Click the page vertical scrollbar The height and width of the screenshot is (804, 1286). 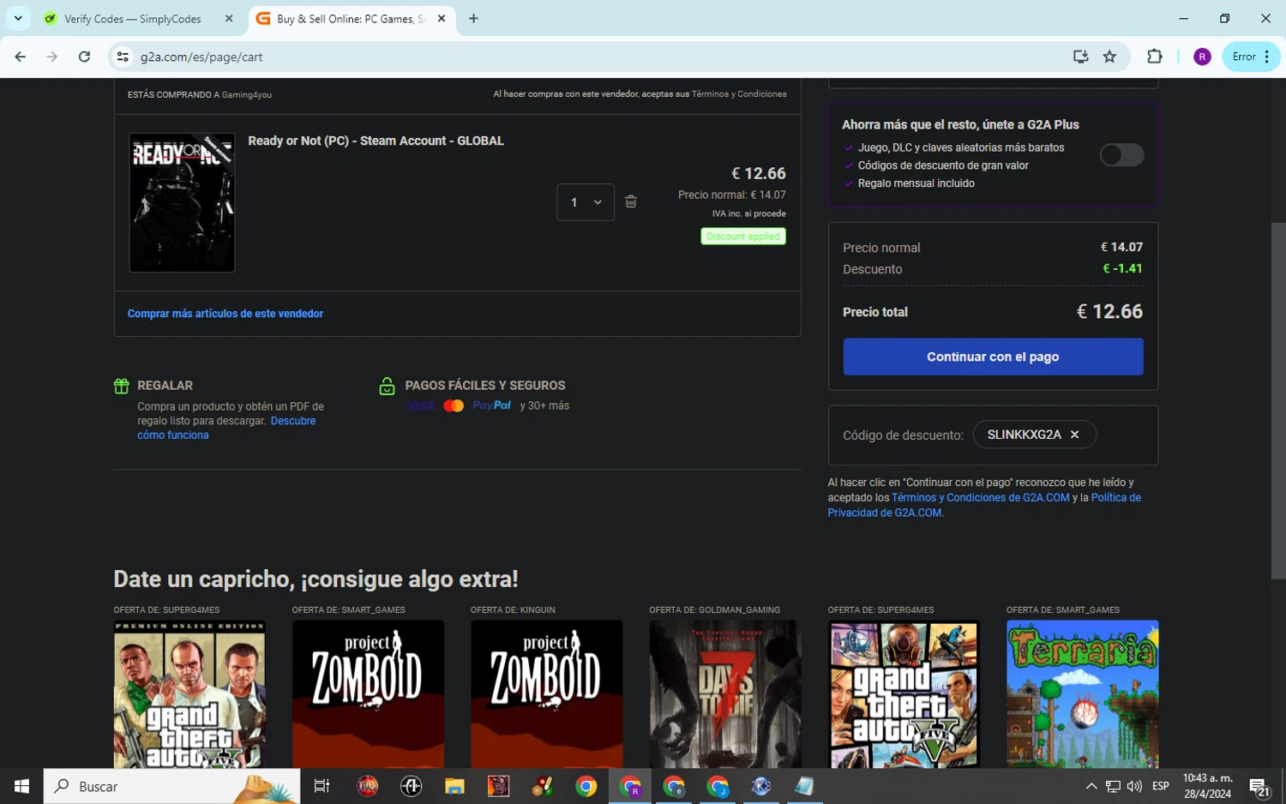point(1278,400)
